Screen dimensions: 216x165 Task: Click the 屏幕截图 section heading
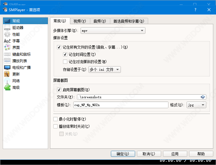(61, 80)
